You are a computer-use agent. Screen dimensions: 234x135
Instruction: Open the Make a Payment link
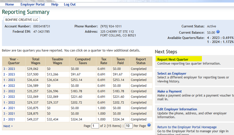(x=169, y=91)
